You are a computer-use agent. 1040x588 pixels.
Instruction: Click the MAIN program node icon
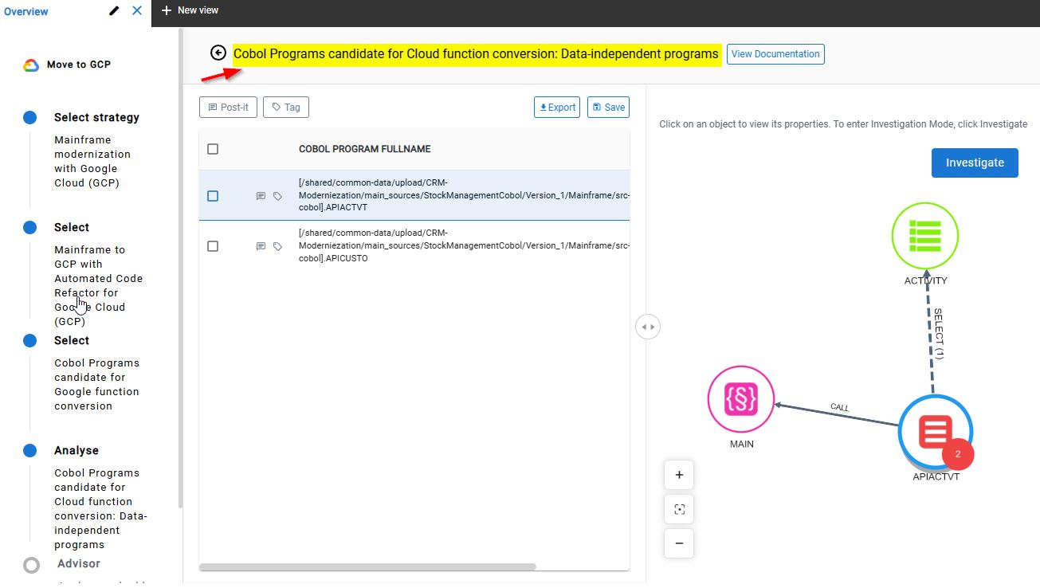pyautogui.click(x=741, y=399)
